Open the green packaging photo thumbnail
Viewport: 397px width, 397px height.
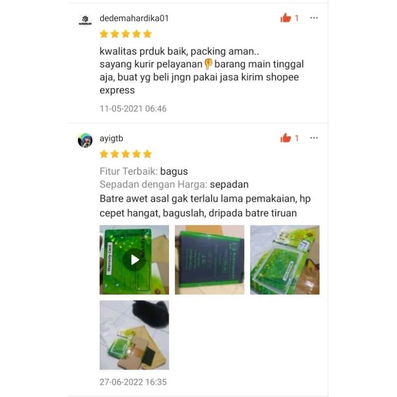(x=285, y=260)
